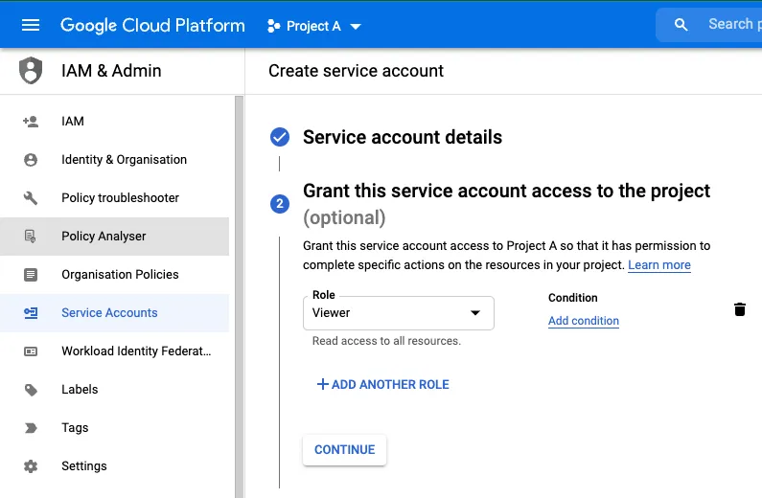Open the IAM sidebar item
This screenshot has height=498, width=762.
pyautogui.click(x=115, y=121)
